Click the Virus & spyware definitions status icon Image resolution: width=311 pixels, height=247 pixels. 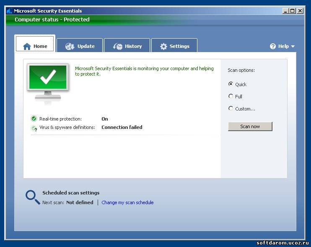coord(34,128)
